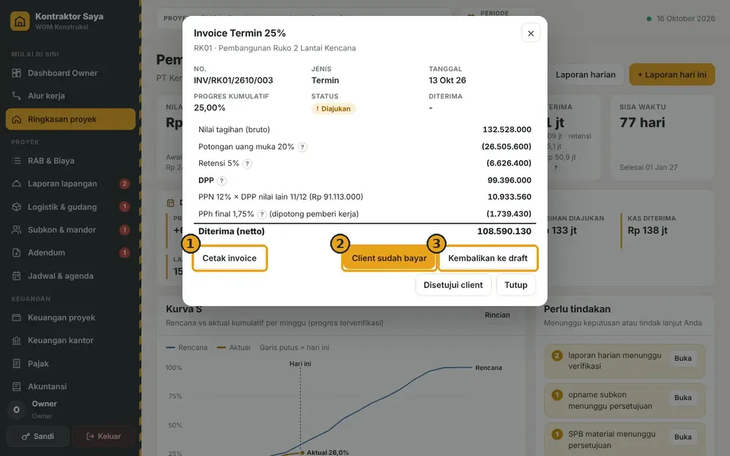Click the Laporan lapangan badge 2

124,183
